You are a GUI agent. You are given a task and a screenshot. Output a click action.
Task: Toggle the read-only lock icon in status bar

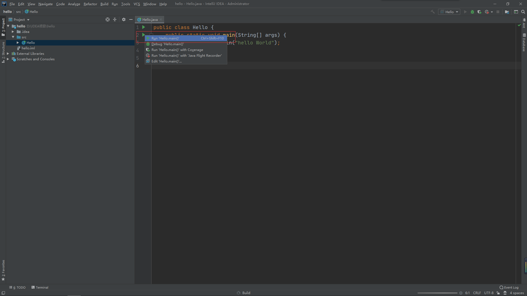pos(498,293)
